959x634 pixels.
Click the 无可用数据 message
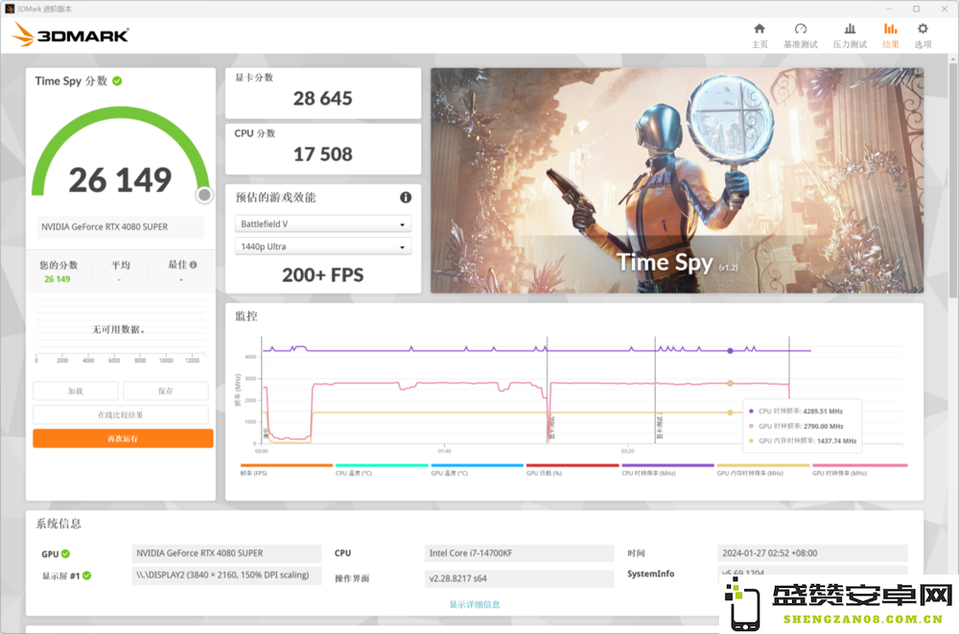[119, 330]
